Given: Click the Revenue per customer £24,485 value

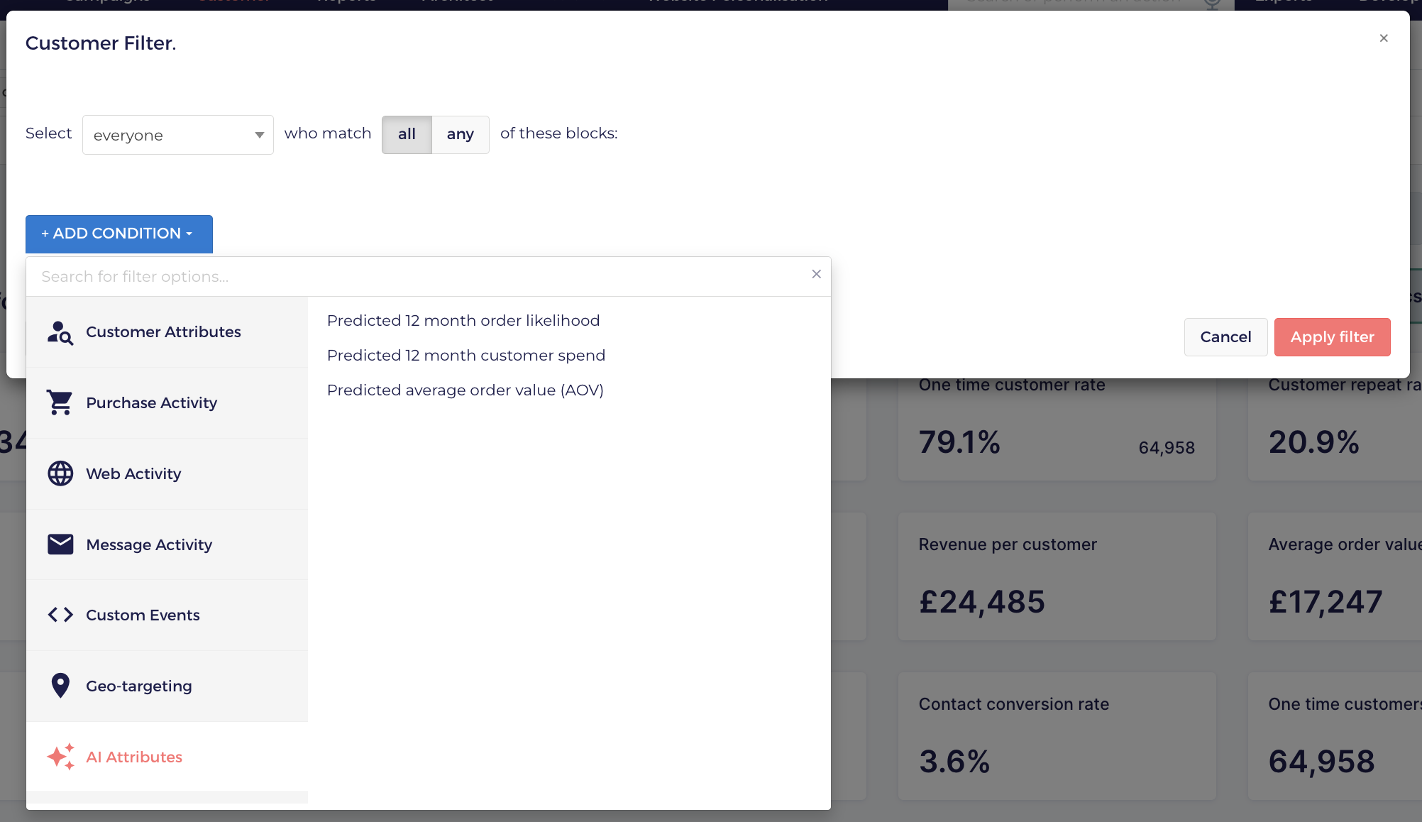Looking at the screenshot, I should click(982, 602).
